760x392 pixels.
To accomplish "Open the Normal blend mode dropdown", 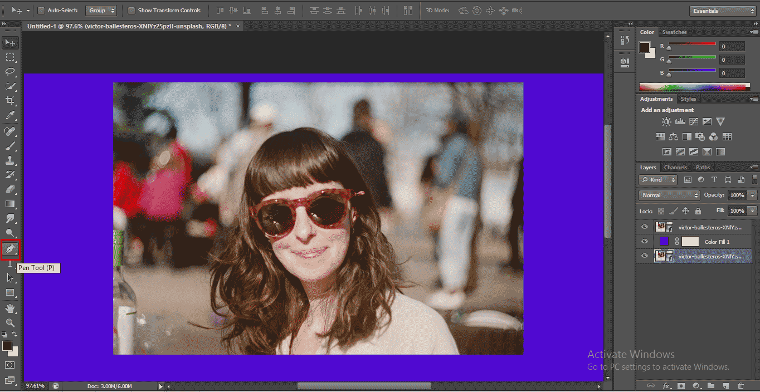I will [669, 195].
